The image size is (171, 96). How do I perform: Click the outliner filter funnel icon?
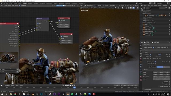tap(166, 8)
